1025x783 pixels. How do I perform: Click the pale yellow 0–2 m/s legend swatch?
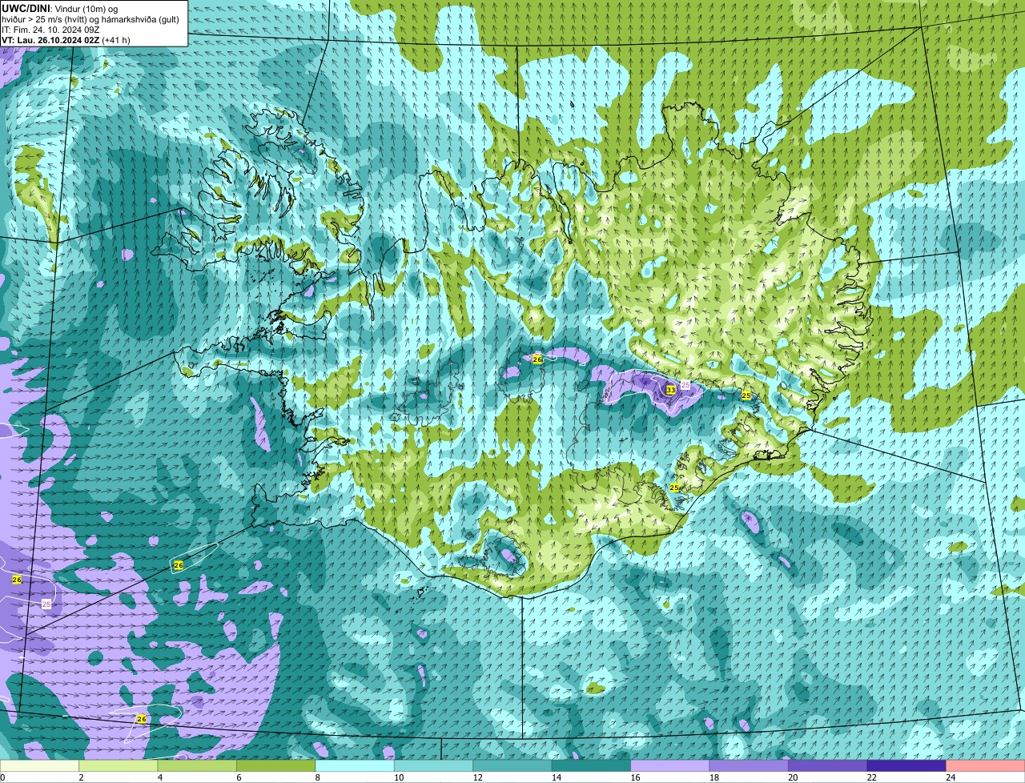click(41, 765)
